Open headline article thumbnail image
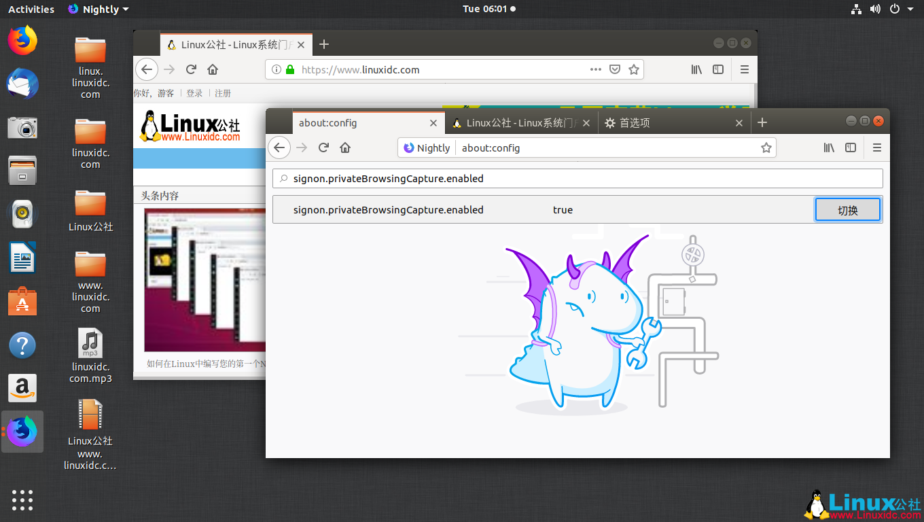Viewport: 924px width, 522px height. [205, 279]
